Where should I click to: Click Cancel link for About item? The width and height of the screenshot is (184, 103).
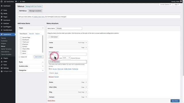[56, 77]
